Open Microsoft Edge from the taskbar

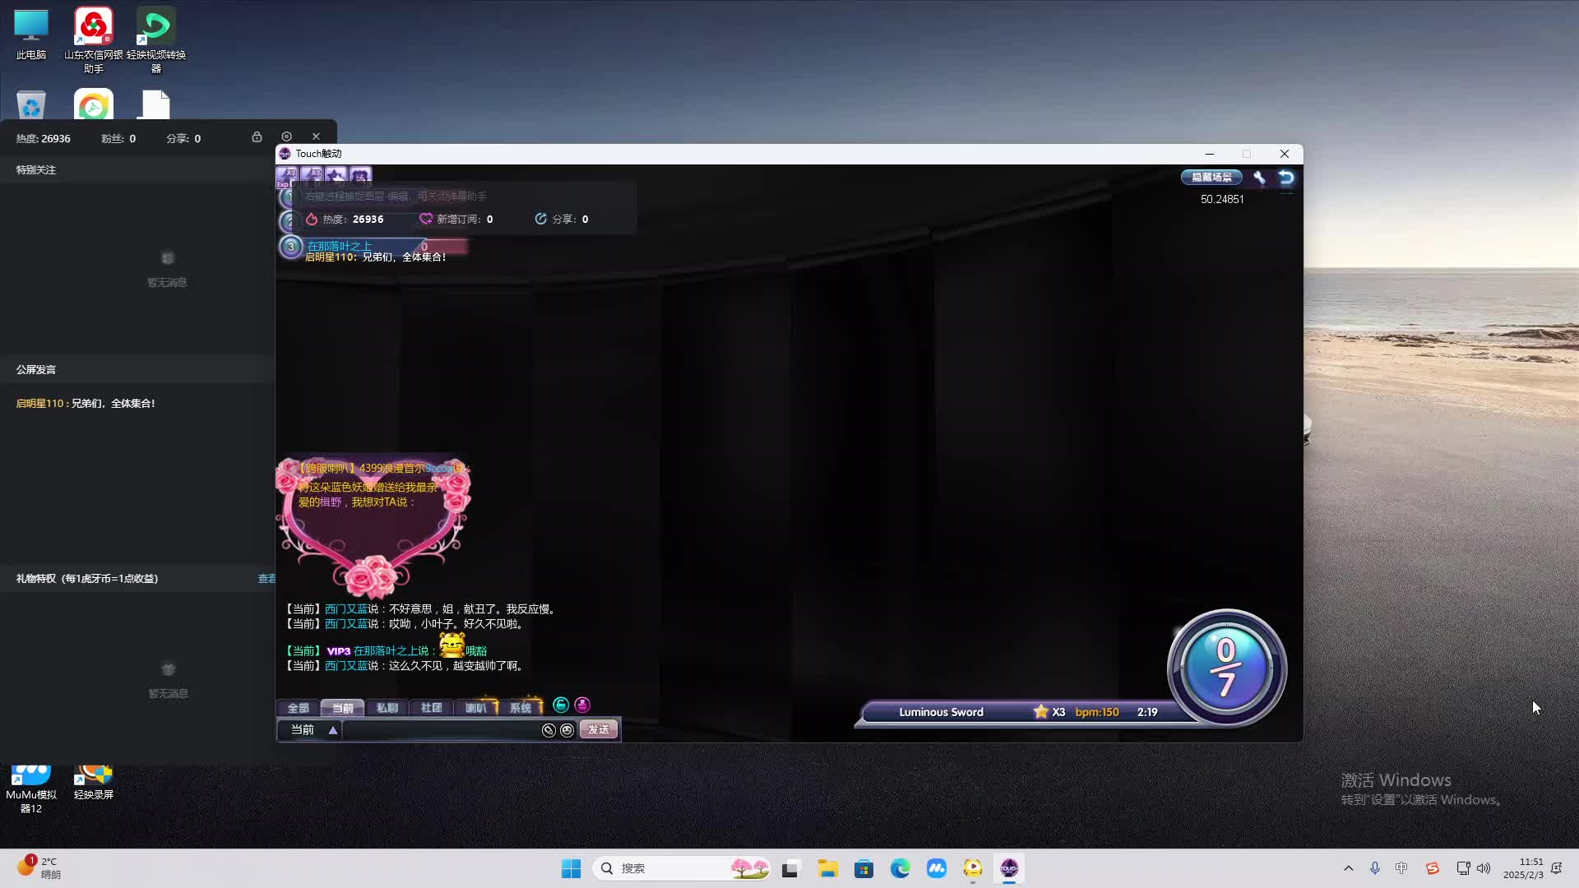(x=900, y=868)
